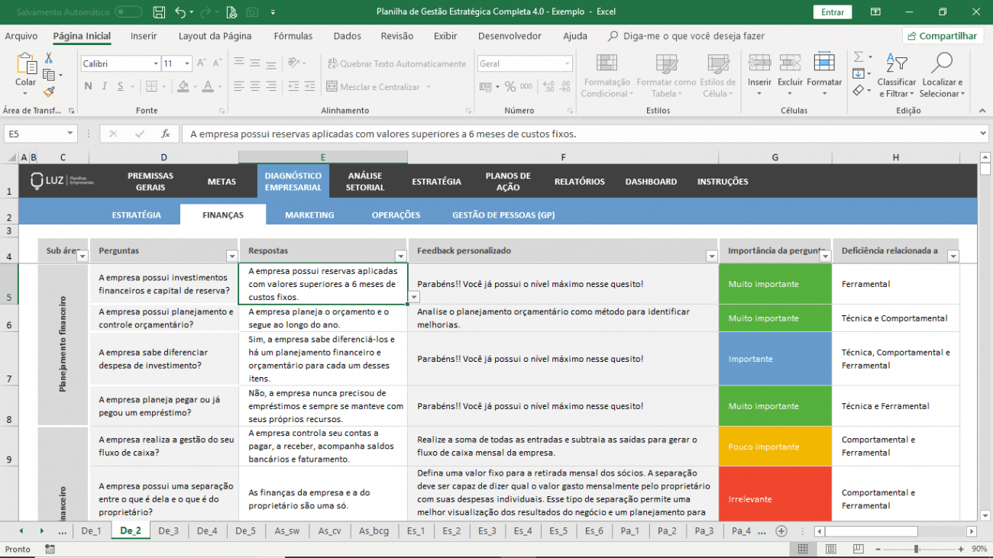Toggle italic (I) formatting
993x558 pixels.
105,87
